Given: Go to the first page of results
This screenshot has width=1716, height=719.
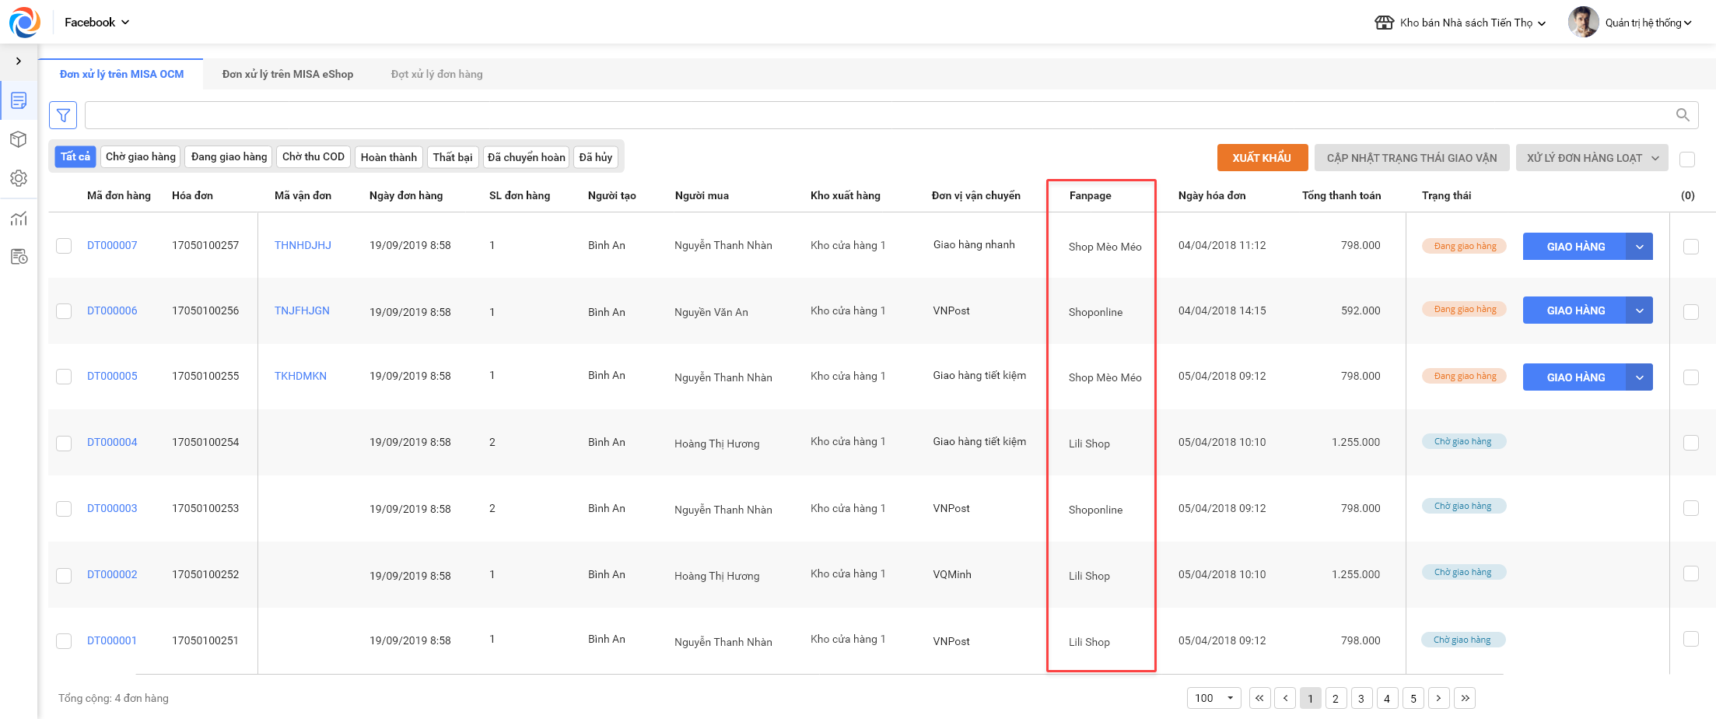Looking at the screenshot, I should coord(1259,698).
